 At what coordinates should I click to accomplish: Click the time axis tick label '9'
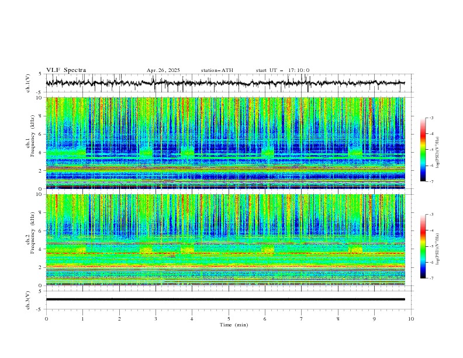pyautogui.click(x=374, y=319)
